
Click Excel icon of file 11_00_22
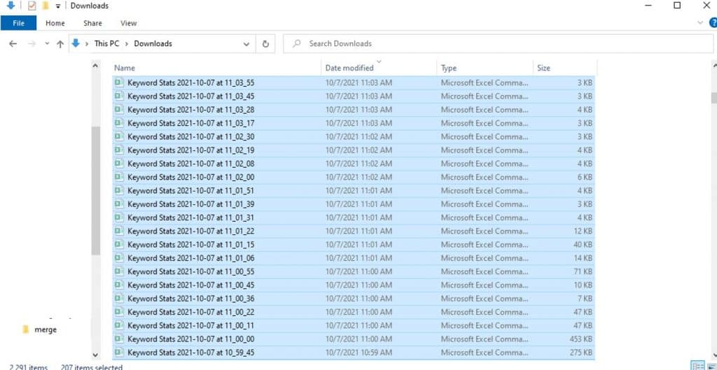point(119,311)
